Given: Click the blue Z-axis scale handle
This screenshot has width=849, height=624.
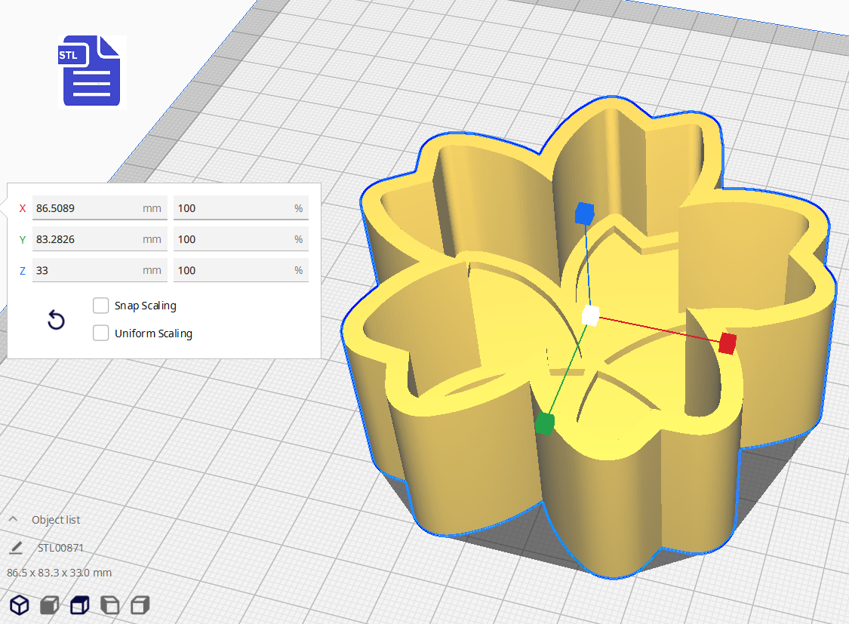Looking at the screenshot, I should click(x=585, y=214).
